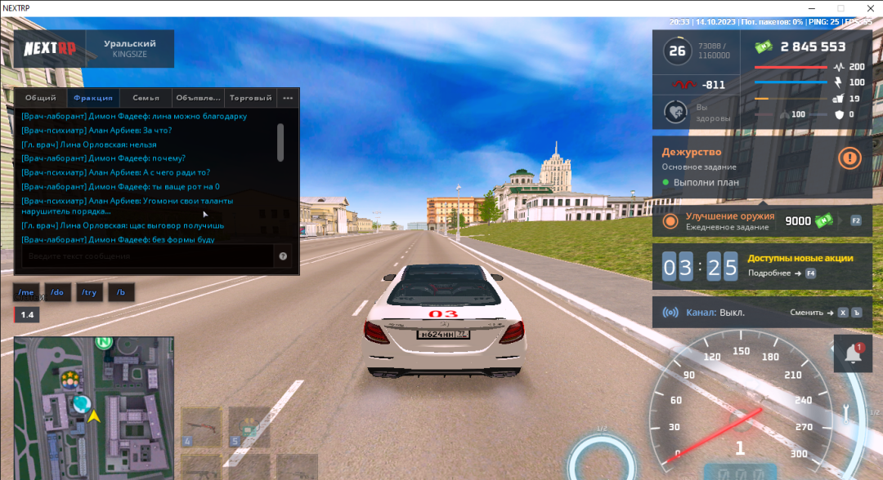
Task: Click the wrench icon beside the speedometer
Action: click(x=846, y=414)
